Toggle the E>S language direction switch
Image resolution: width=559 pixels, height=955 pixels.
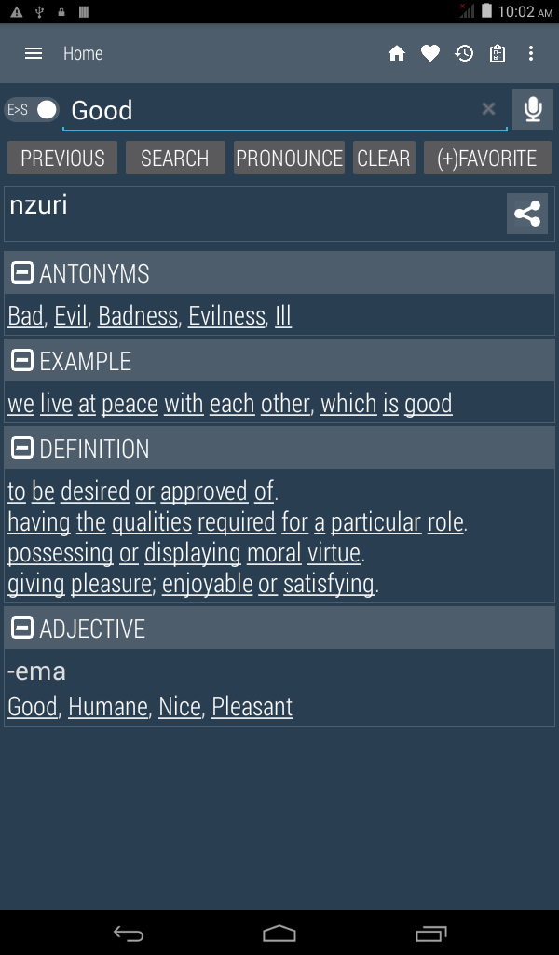(x=32, y=109)
